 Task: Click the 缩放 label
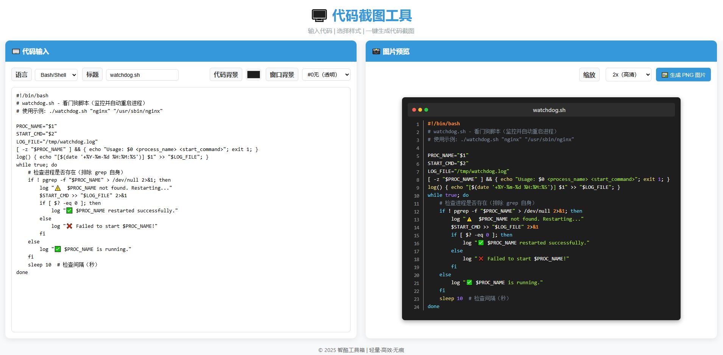[589, 75]
